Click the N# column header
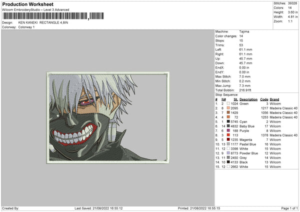The width and height of the screenshot is (300, 212). click(x=223, y=99)
